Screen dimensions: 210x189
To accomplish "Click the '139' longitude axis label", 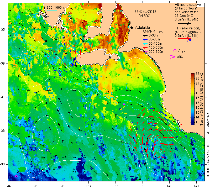I will click(x=143, y=186).
